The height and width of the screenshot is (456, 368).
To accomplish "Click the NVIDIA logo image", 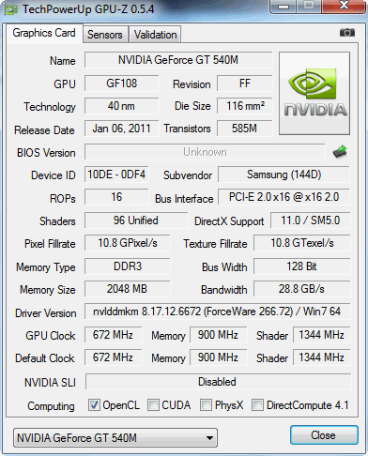I will [x=314, y=94].
